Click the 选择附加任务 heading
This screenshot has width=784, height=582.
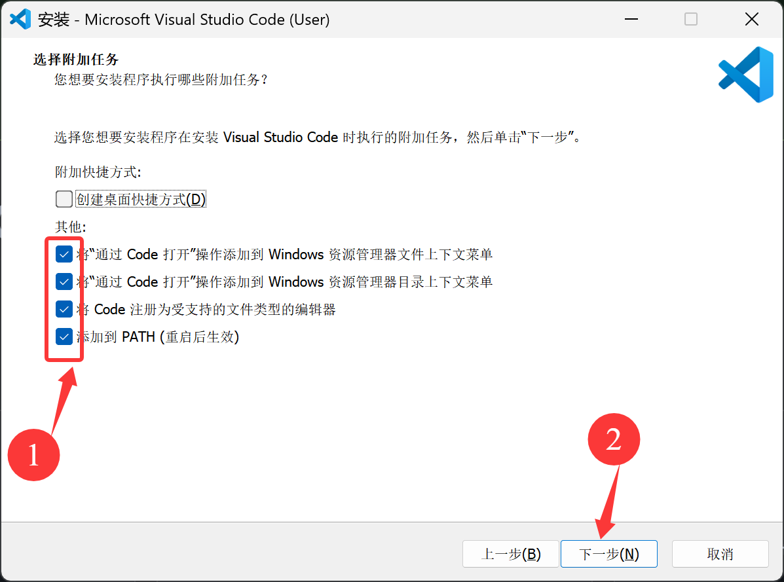75,60
